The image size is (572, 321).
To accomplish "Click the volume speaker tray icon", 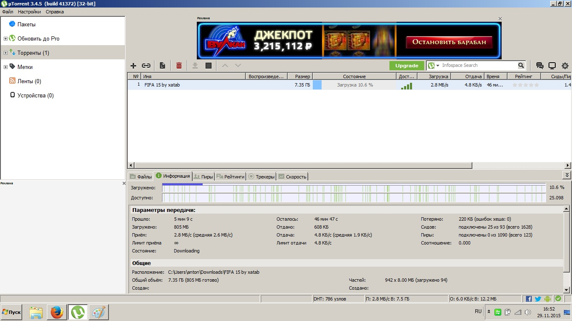I will [x=528, y=312].
